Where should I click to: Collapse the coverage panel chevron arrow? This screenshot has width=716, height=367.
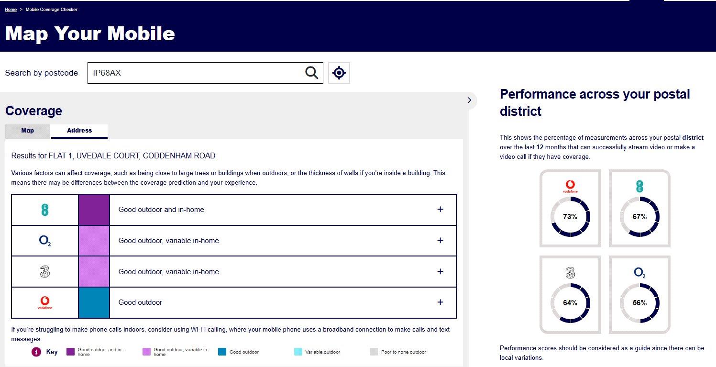(x=469, y=100)
